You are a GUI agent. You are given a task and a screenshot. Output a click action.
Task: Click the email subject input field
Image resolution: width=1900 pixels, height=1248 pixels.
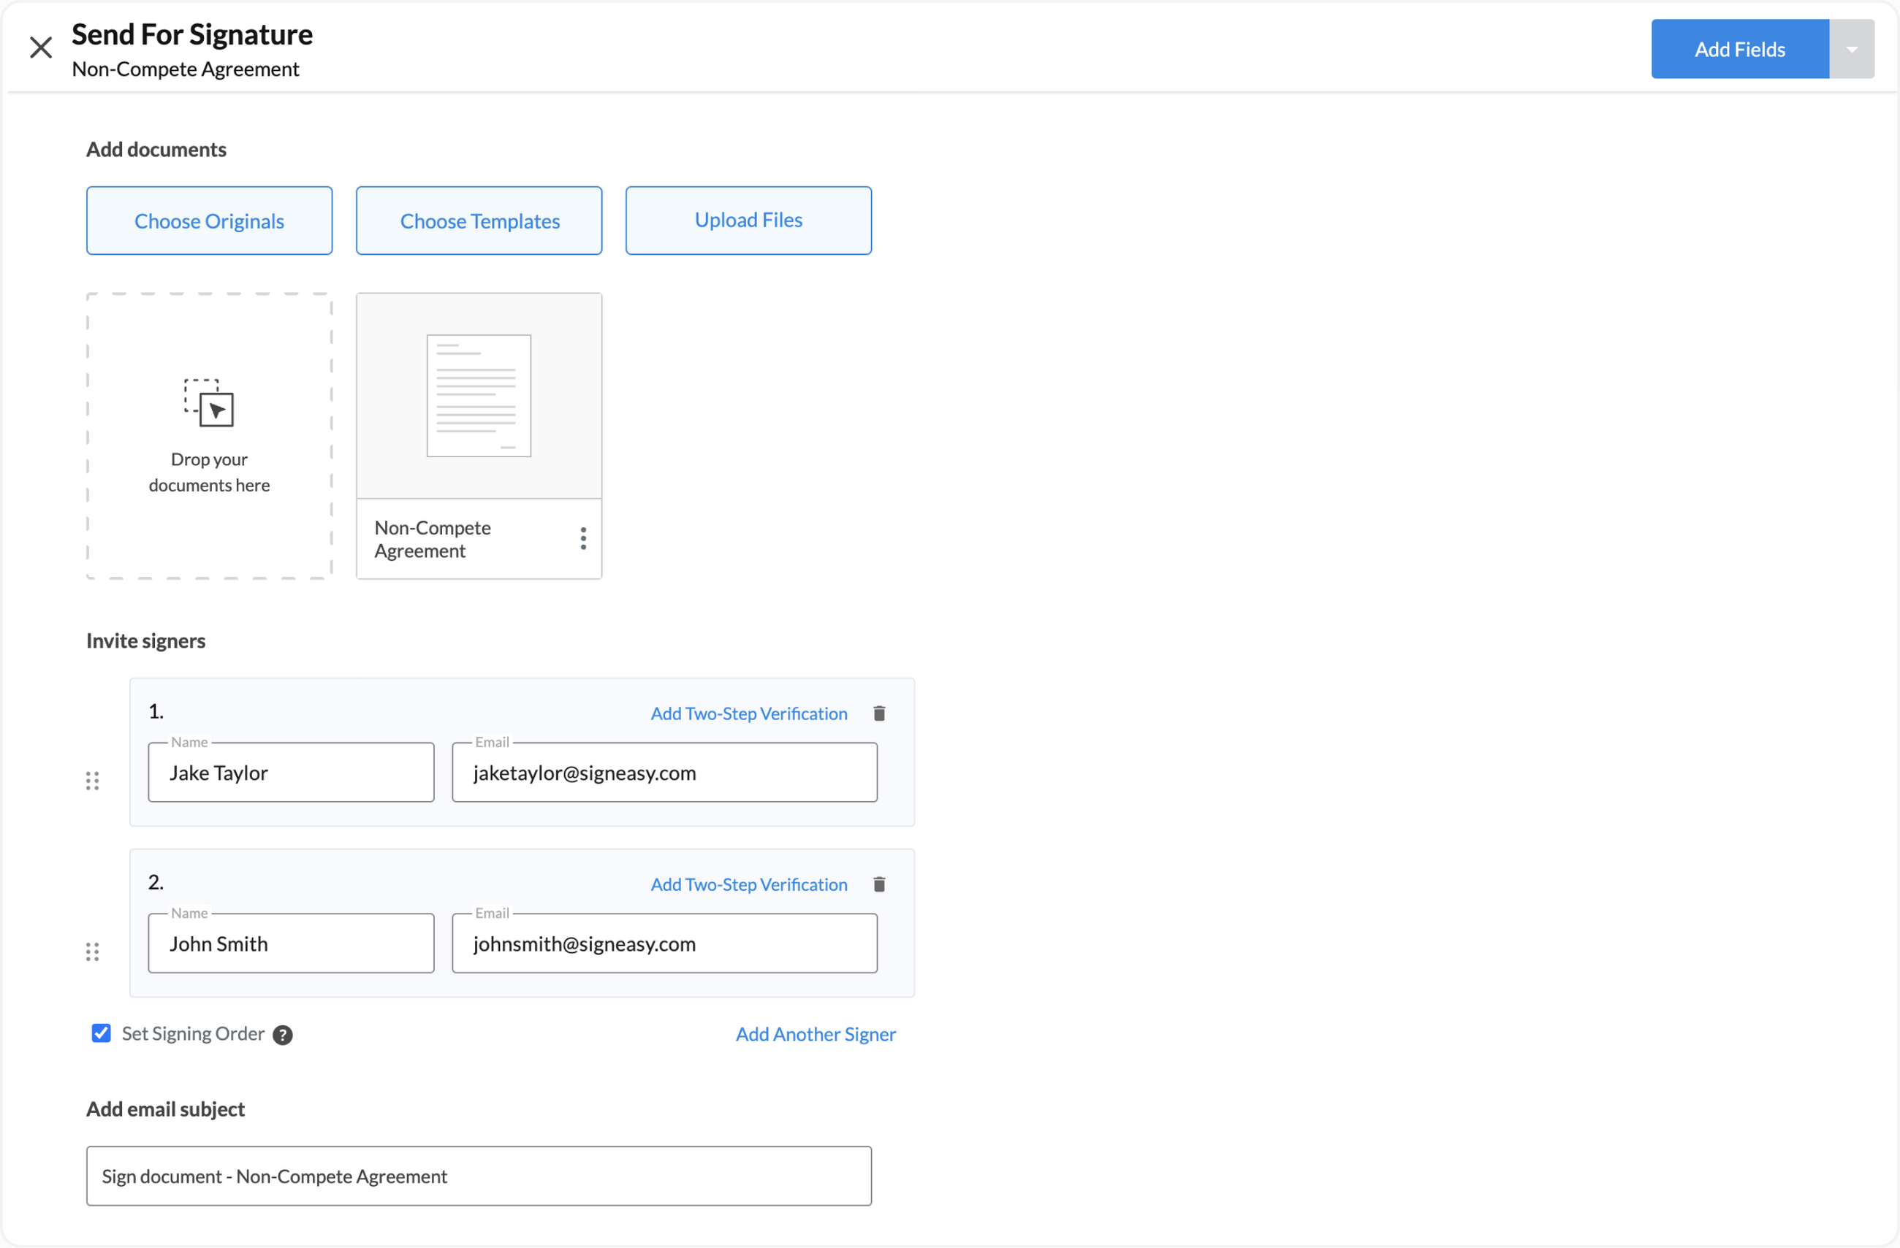point(478,1176)
